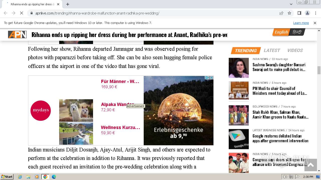Screen dimensions: 321x180
Task: Toggle the browser side panel
Action: coord(299,13)
